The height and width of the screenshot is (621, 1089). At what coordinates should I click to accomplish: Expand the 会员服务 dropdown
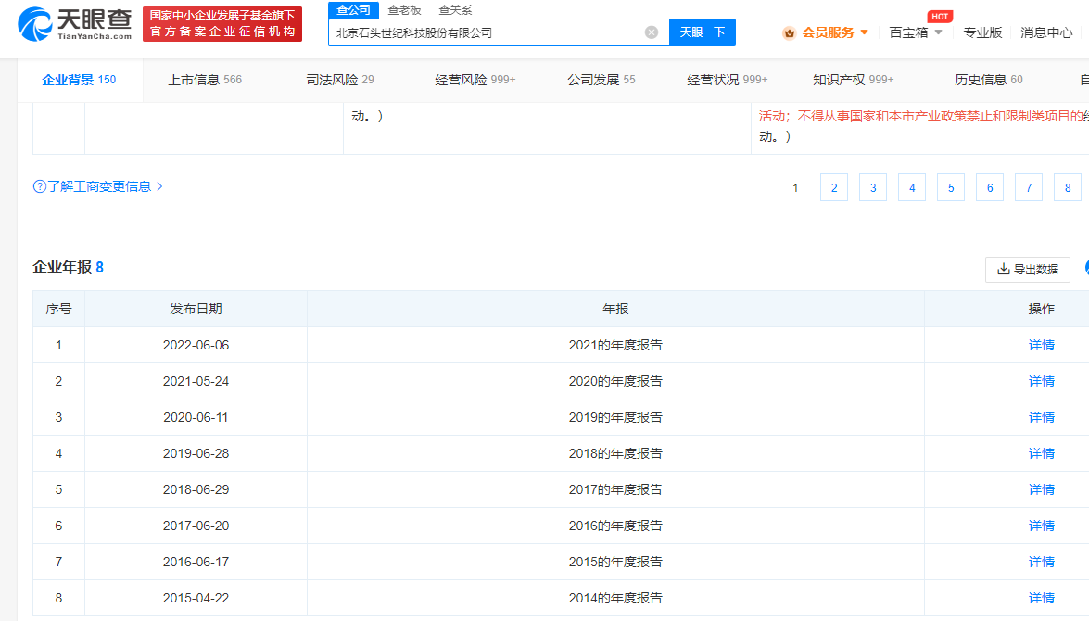[x=865, y=32]
